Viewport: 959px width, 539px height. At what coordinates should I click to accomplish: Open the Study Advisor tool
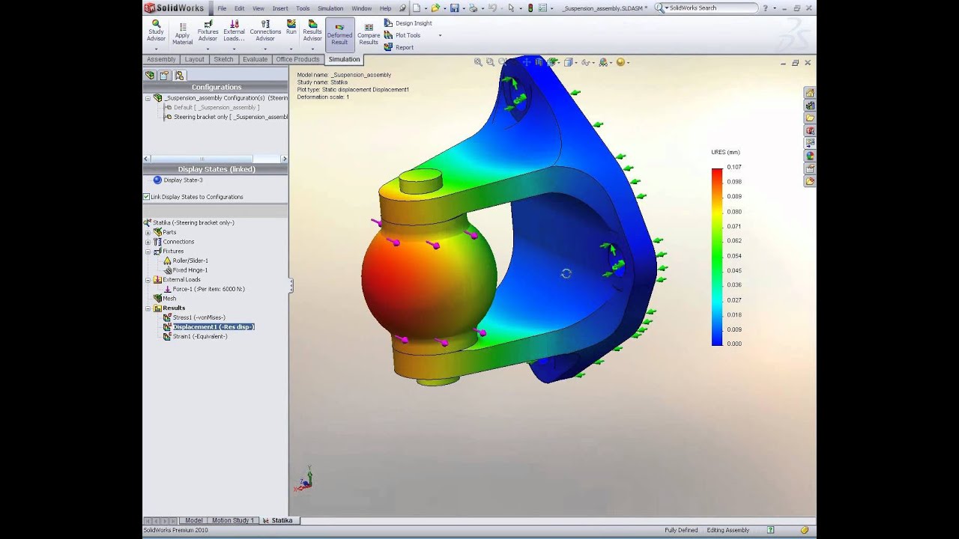tap(156, 30)
